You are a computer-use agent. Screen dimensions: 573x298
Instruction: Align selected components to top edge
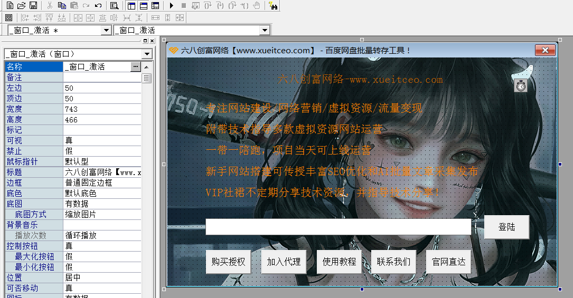coord(49,17)
